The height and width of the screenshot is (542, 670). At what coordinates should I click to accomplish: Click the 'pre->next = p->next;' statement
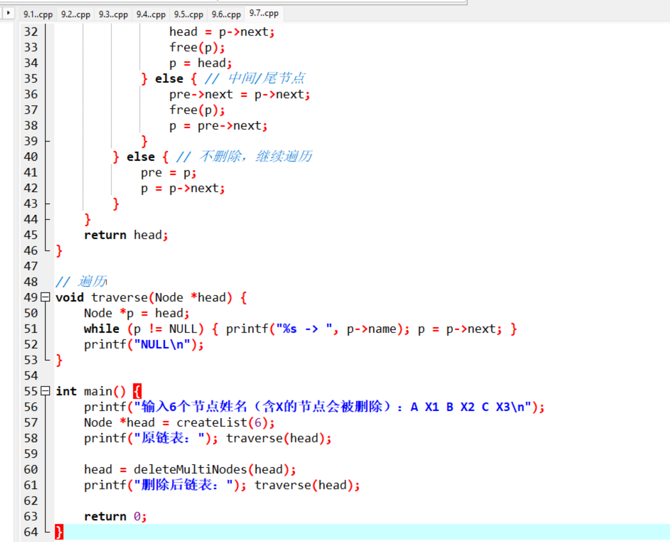tap(240, 94)
